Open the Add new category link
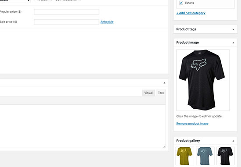The height and width of the screenshot is (167, 241). 191,13
